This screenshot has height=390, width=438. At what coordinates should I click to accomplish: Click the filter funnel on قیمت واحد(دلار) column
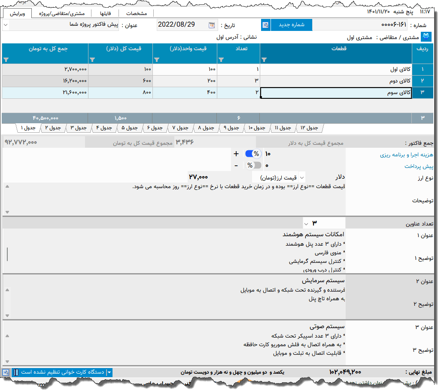(x=157, y=60)
